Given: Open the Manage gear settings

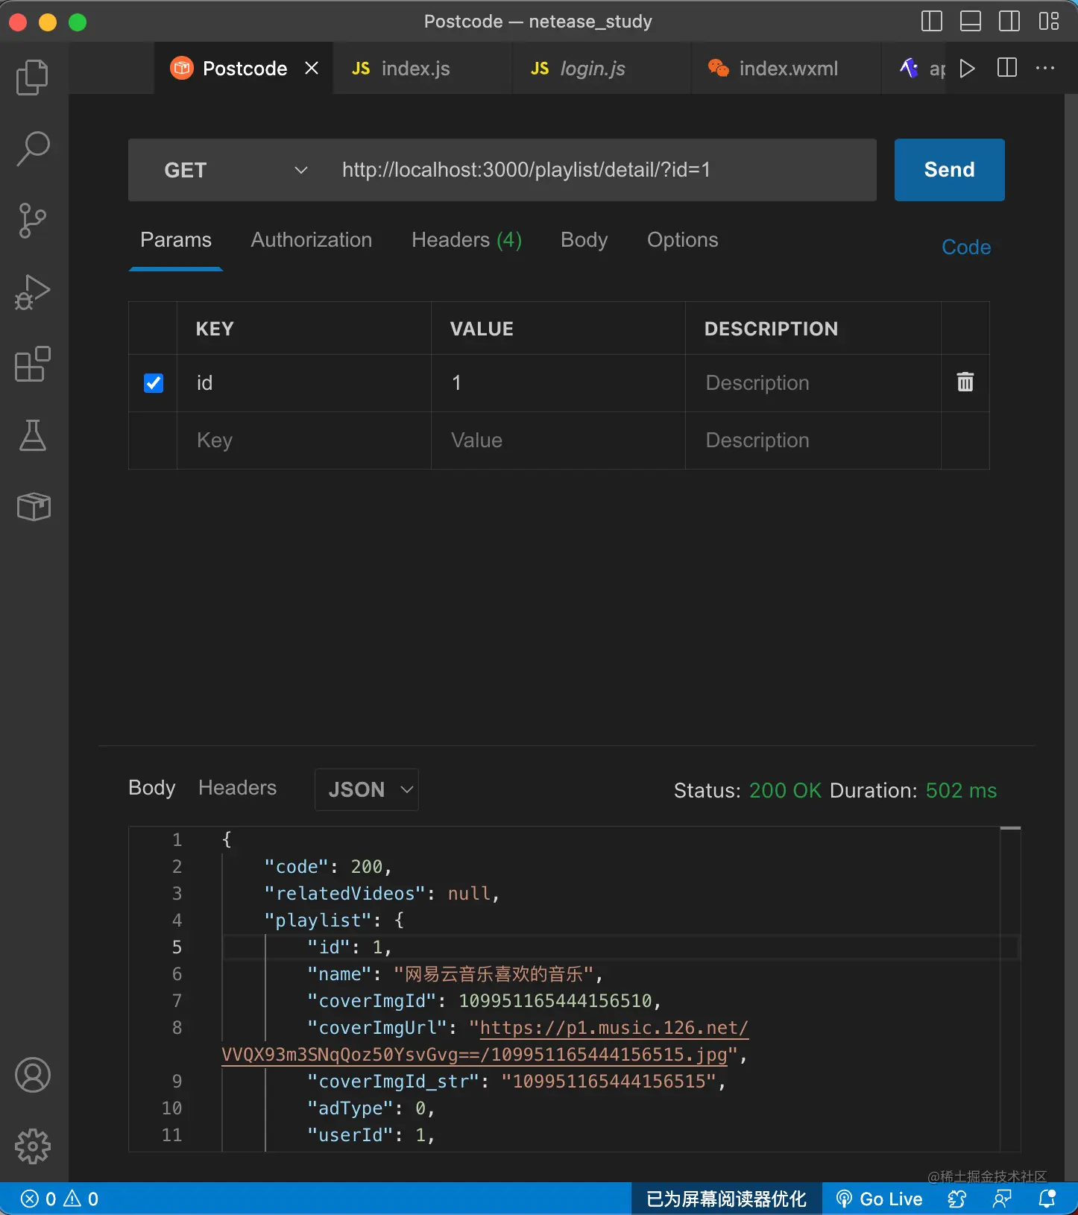Looking at the screenshot, I should [33, 1146].
